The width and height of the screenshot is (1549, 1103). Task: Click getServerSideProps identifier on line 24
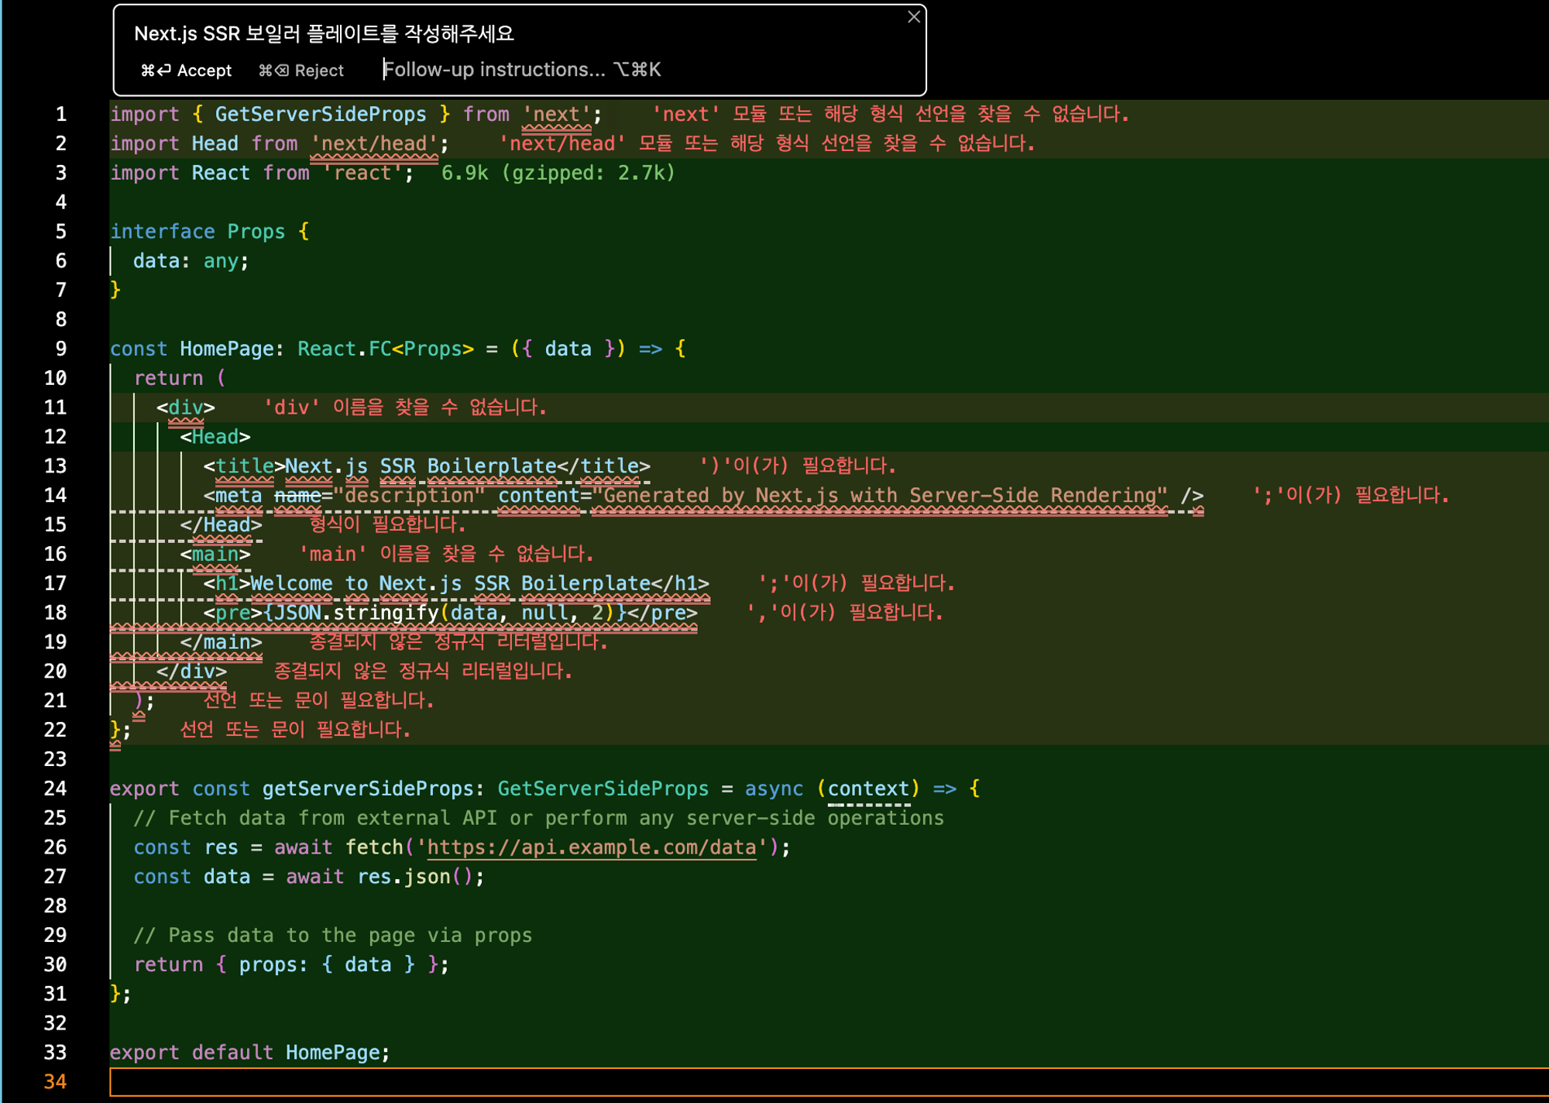click(x=368, y=789)
